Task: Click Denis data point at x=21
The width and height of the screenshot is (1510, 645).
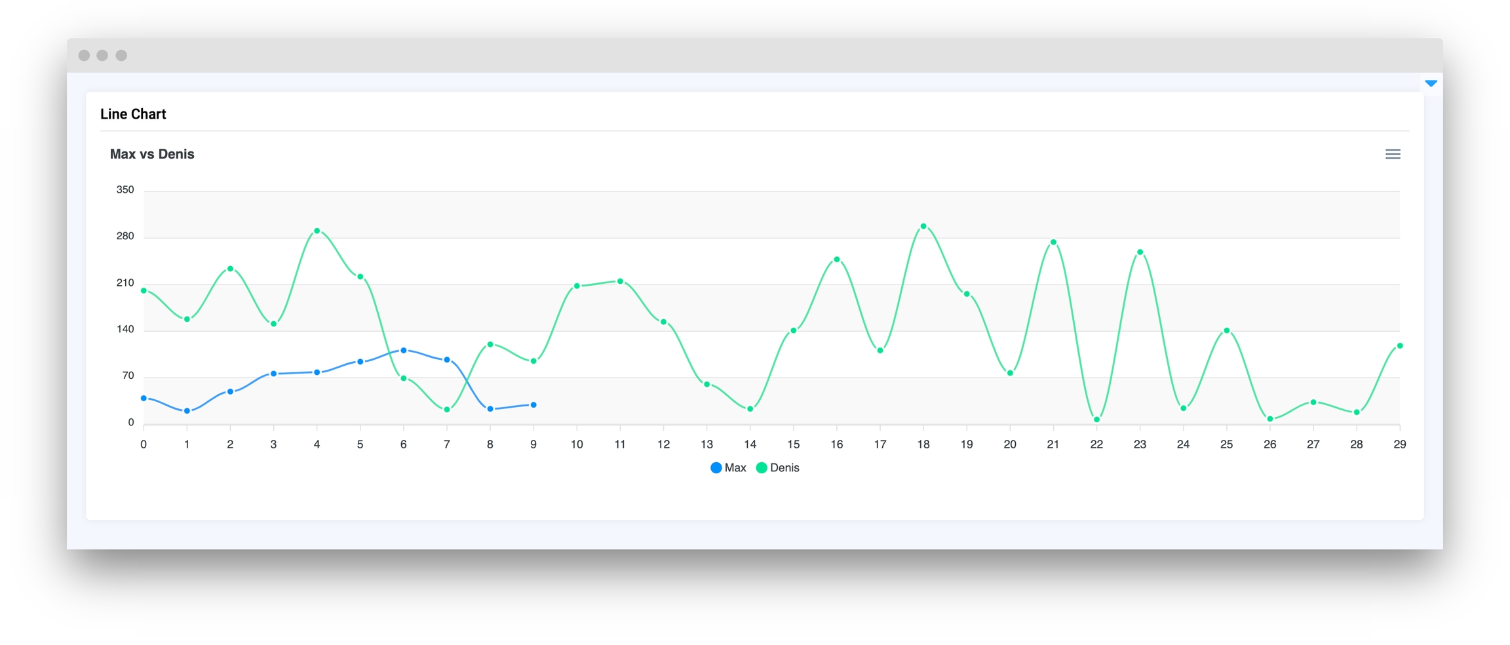Action: click(x=1053, y=242)
